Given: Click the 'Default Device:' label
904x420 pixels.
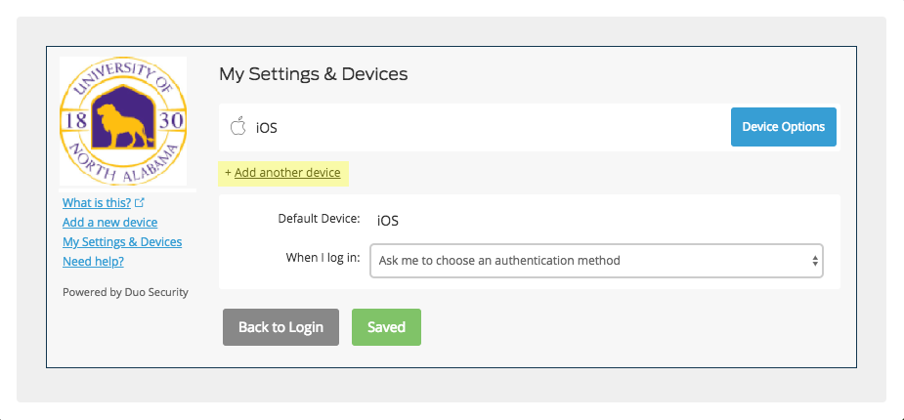Looking at the screenshot, I should click(x=319, y=219).
